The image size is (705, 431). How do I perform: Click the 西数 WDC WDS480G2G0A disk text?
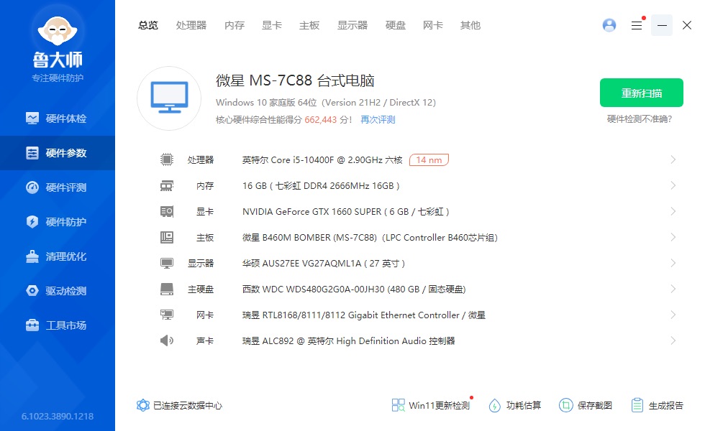(x=354, y=289)
